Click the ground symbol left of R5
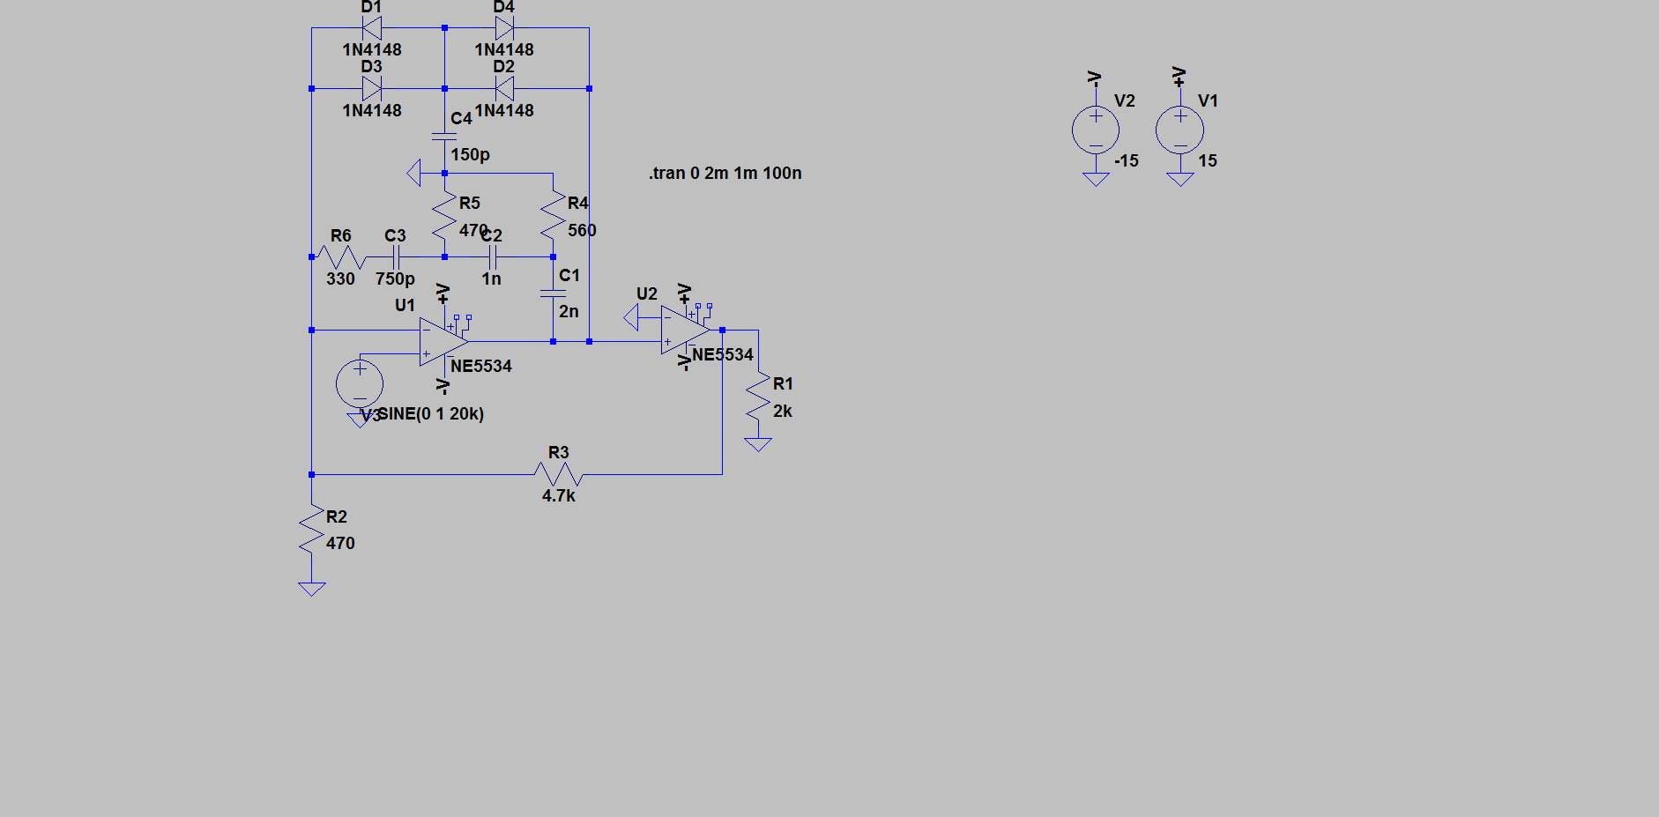Screen dimensions: 1659x817 413,173
